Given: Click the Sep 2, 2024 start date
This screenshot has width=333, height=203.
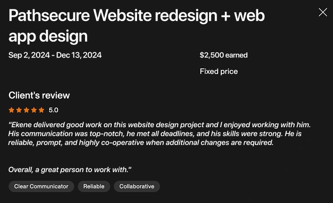Looking at the screenshot, I should click(29, 55).
